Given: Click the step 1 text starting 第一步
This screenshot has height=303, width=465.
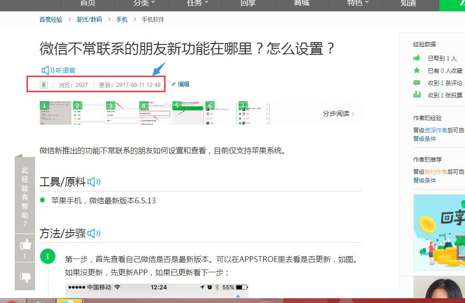Looking at the screenshot, I should click(211, 266).
